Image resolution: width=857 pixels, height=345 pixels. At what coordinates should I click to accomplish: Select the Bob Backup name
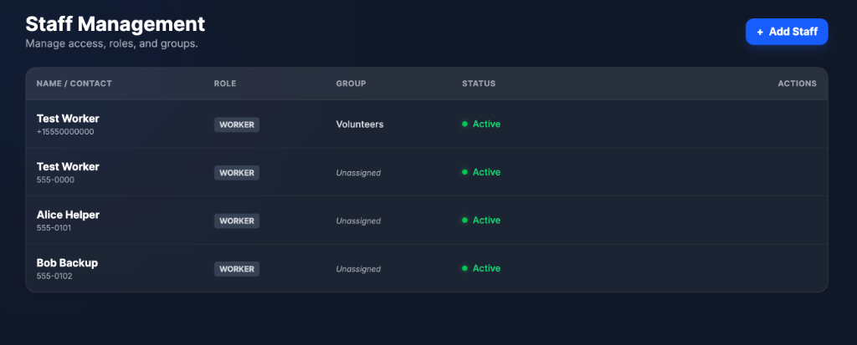67,263
